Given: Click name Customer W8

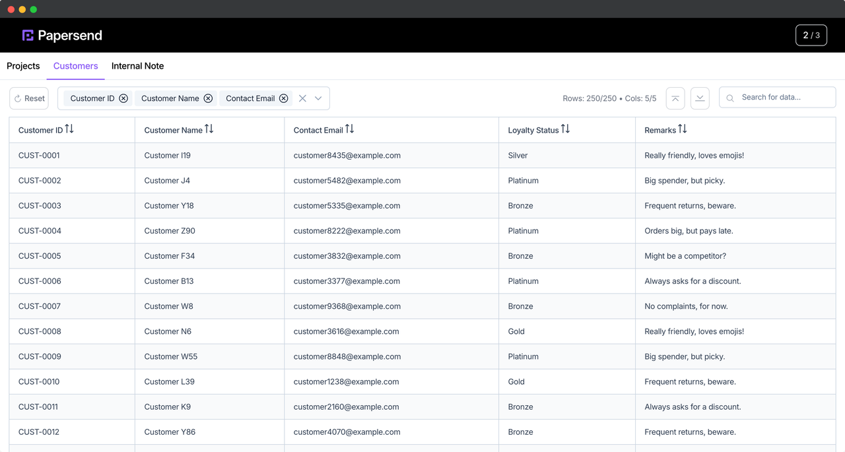Looking at the screenshot, I should (x=169, y=306).
